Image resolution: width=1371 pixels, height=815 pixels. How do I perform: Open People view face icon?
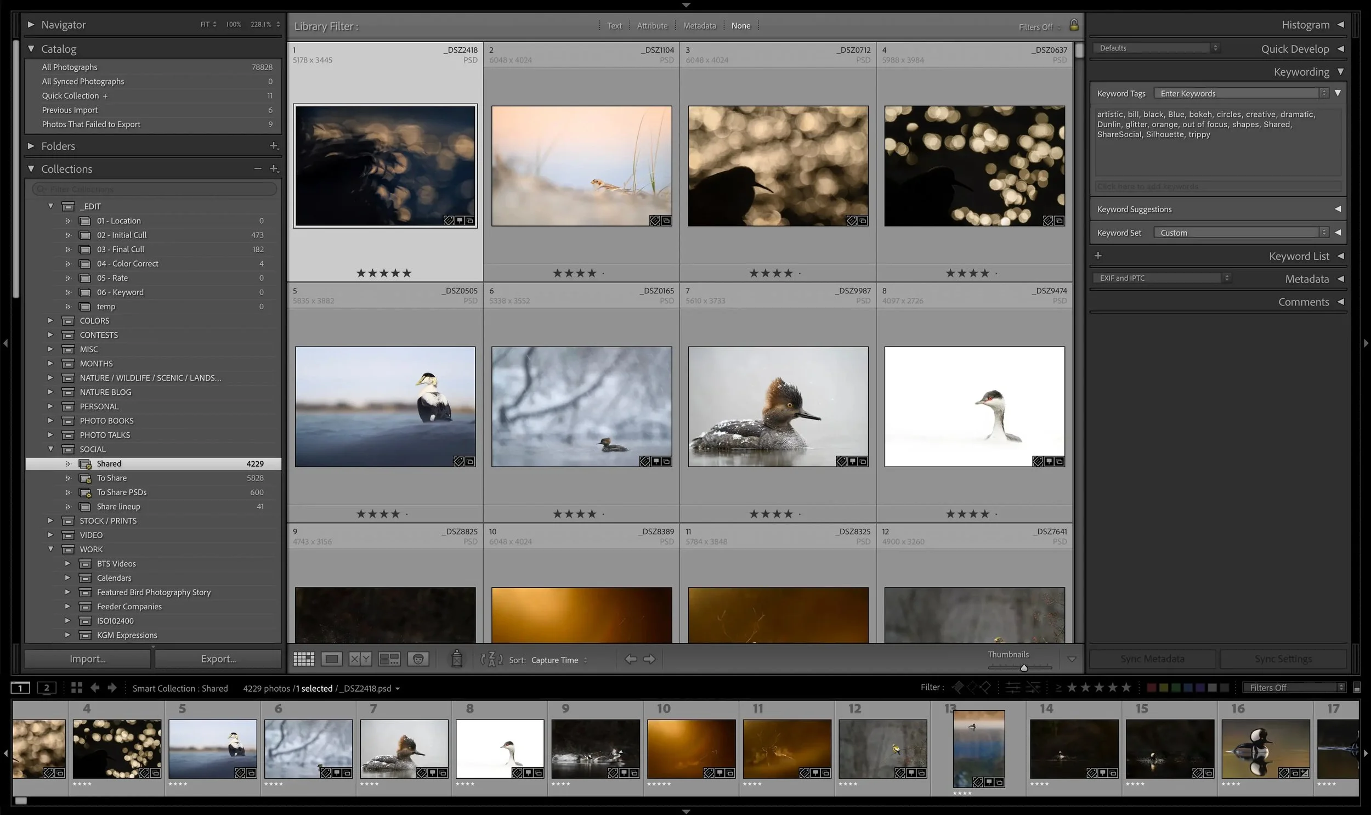[x=418, y=659]
